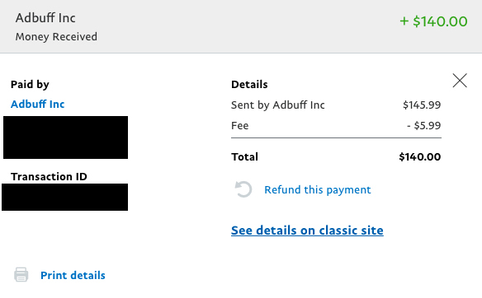The width and height of the screenshot is (482, 298).
Task: Click the Money Received status text
Action: (x=56, y=37)
